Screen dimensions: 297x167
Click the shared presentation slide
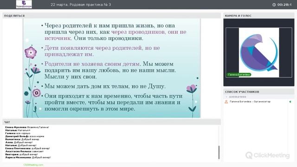pos(111,68)
